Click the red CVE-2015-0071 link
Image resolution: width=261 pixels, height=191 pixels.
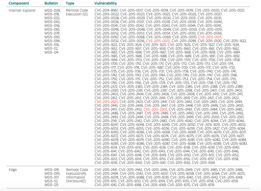(x=210, y=37)
